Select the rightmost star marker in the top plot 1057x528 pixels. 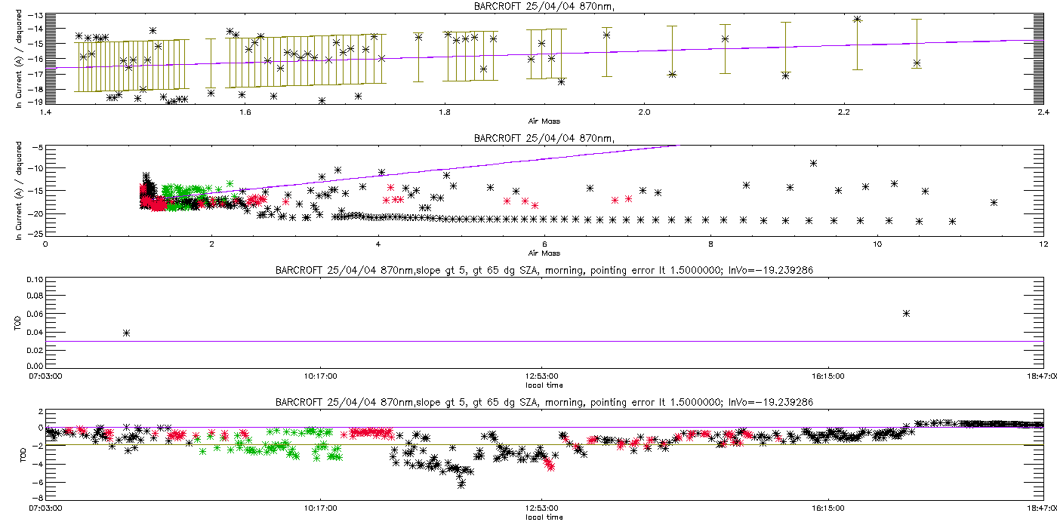(x=917, y=63)
